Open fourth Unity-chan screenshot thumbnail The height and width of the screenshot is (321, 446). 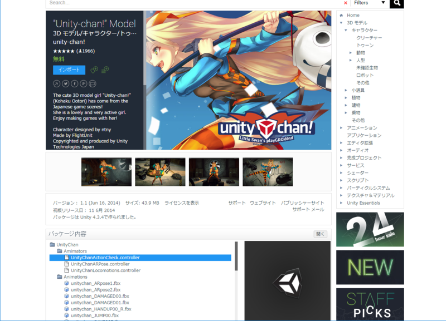pos(268,172)
